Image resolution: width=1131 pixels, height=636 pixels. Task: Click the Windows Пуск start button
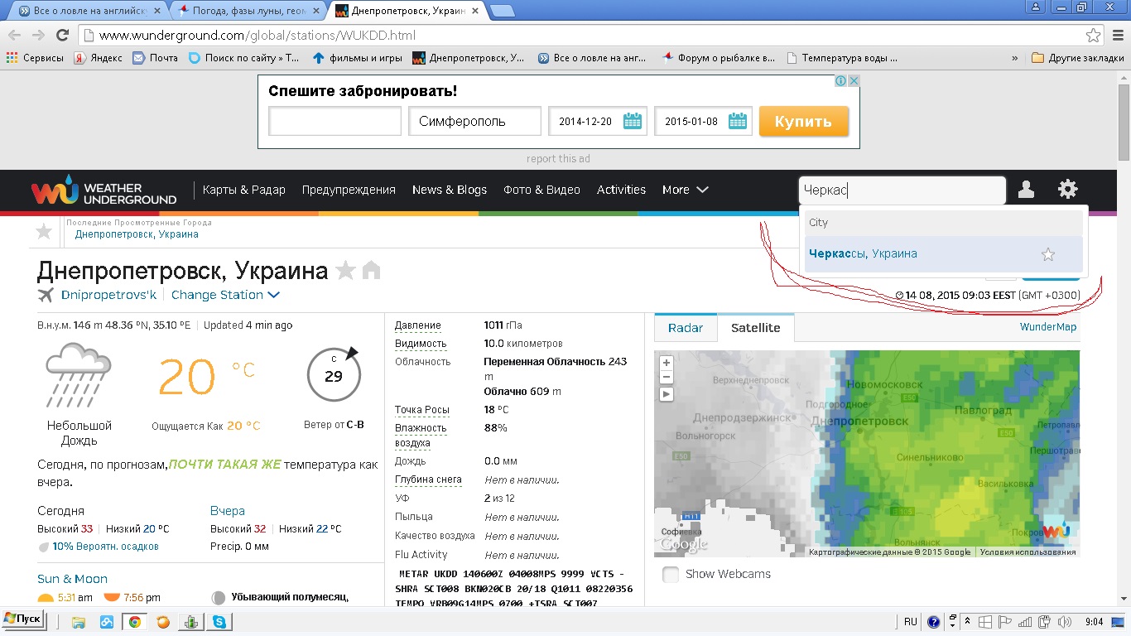click(x=23, y=619)
